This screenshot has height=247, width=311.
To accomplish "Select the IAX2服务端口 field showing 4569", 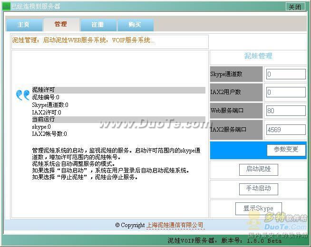I will coord(285,129).
